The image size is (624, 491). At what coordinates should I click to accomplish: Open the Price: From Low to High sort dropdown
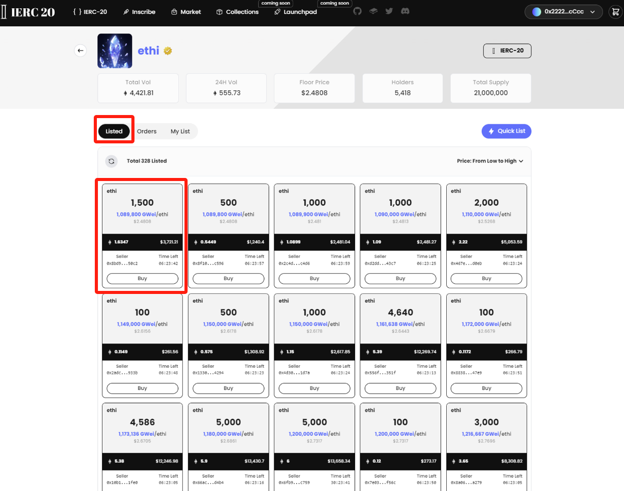coord(490,161)
